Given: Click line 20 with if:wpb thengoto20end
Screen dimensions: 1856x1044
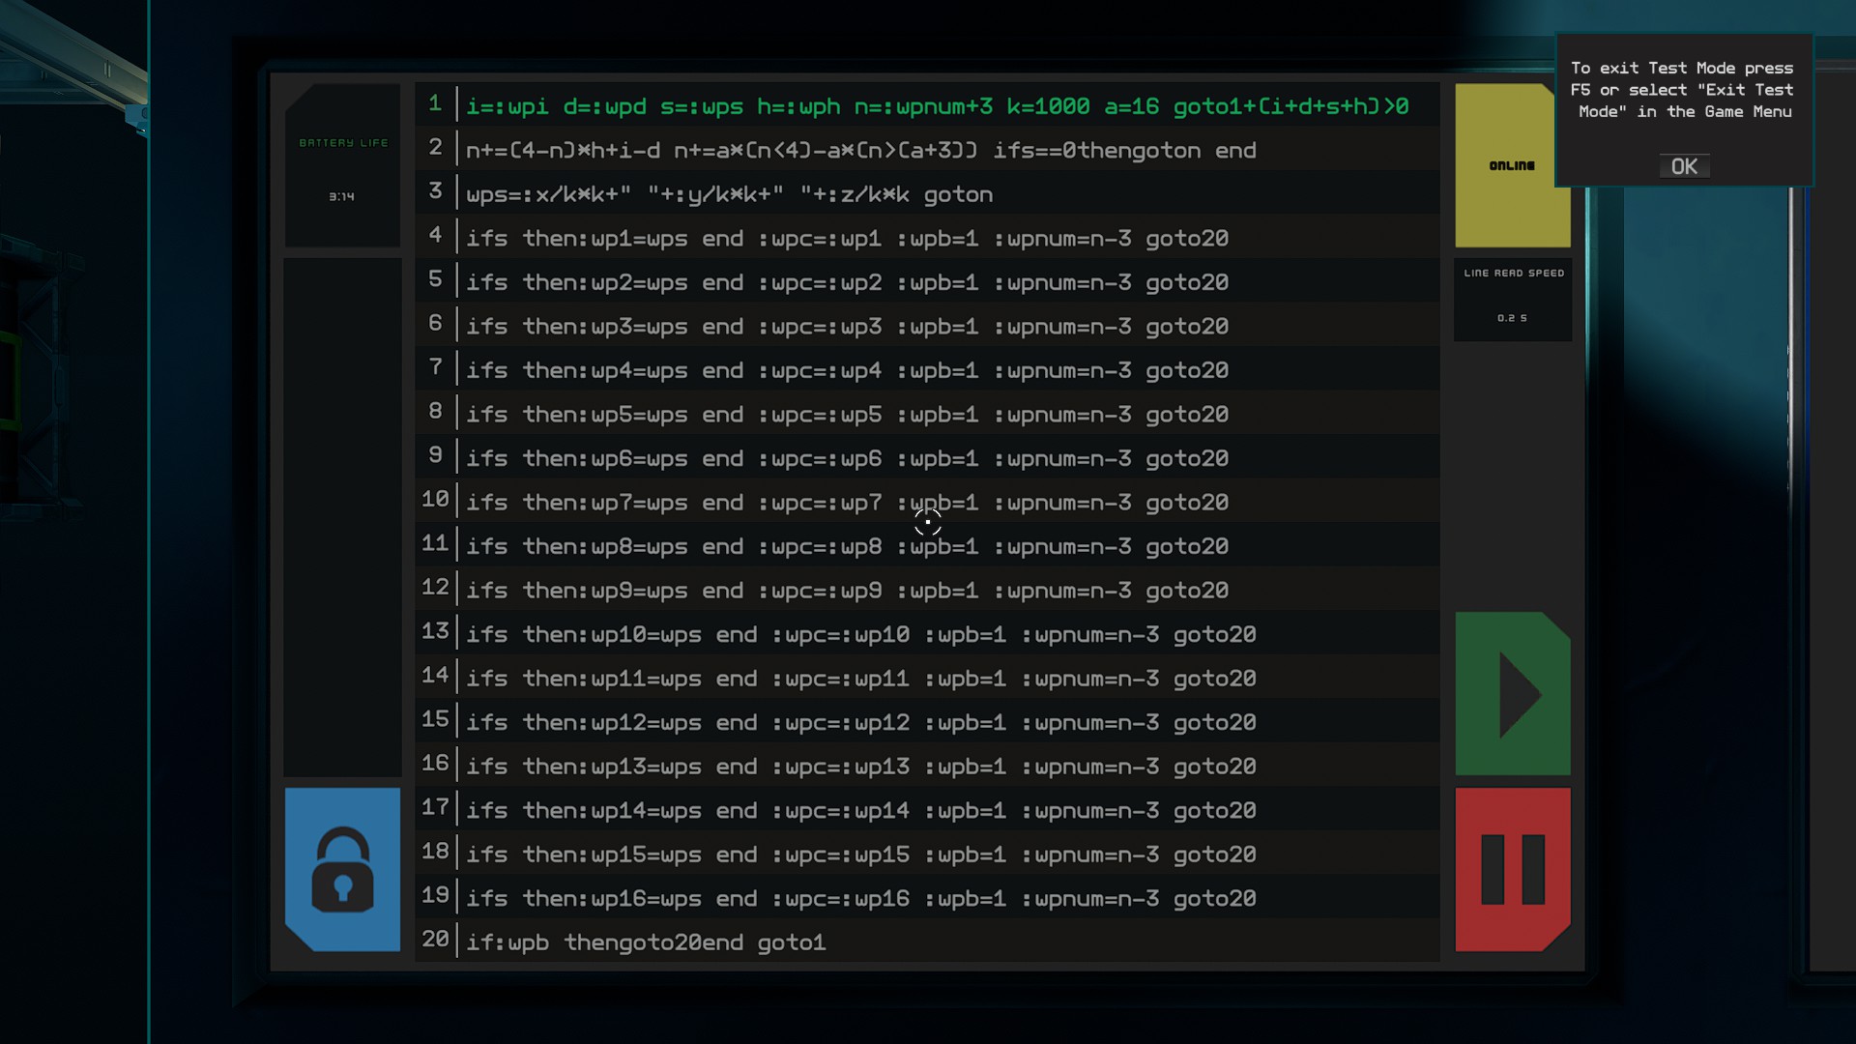Looking at the screenshot, I should (646, 942).
